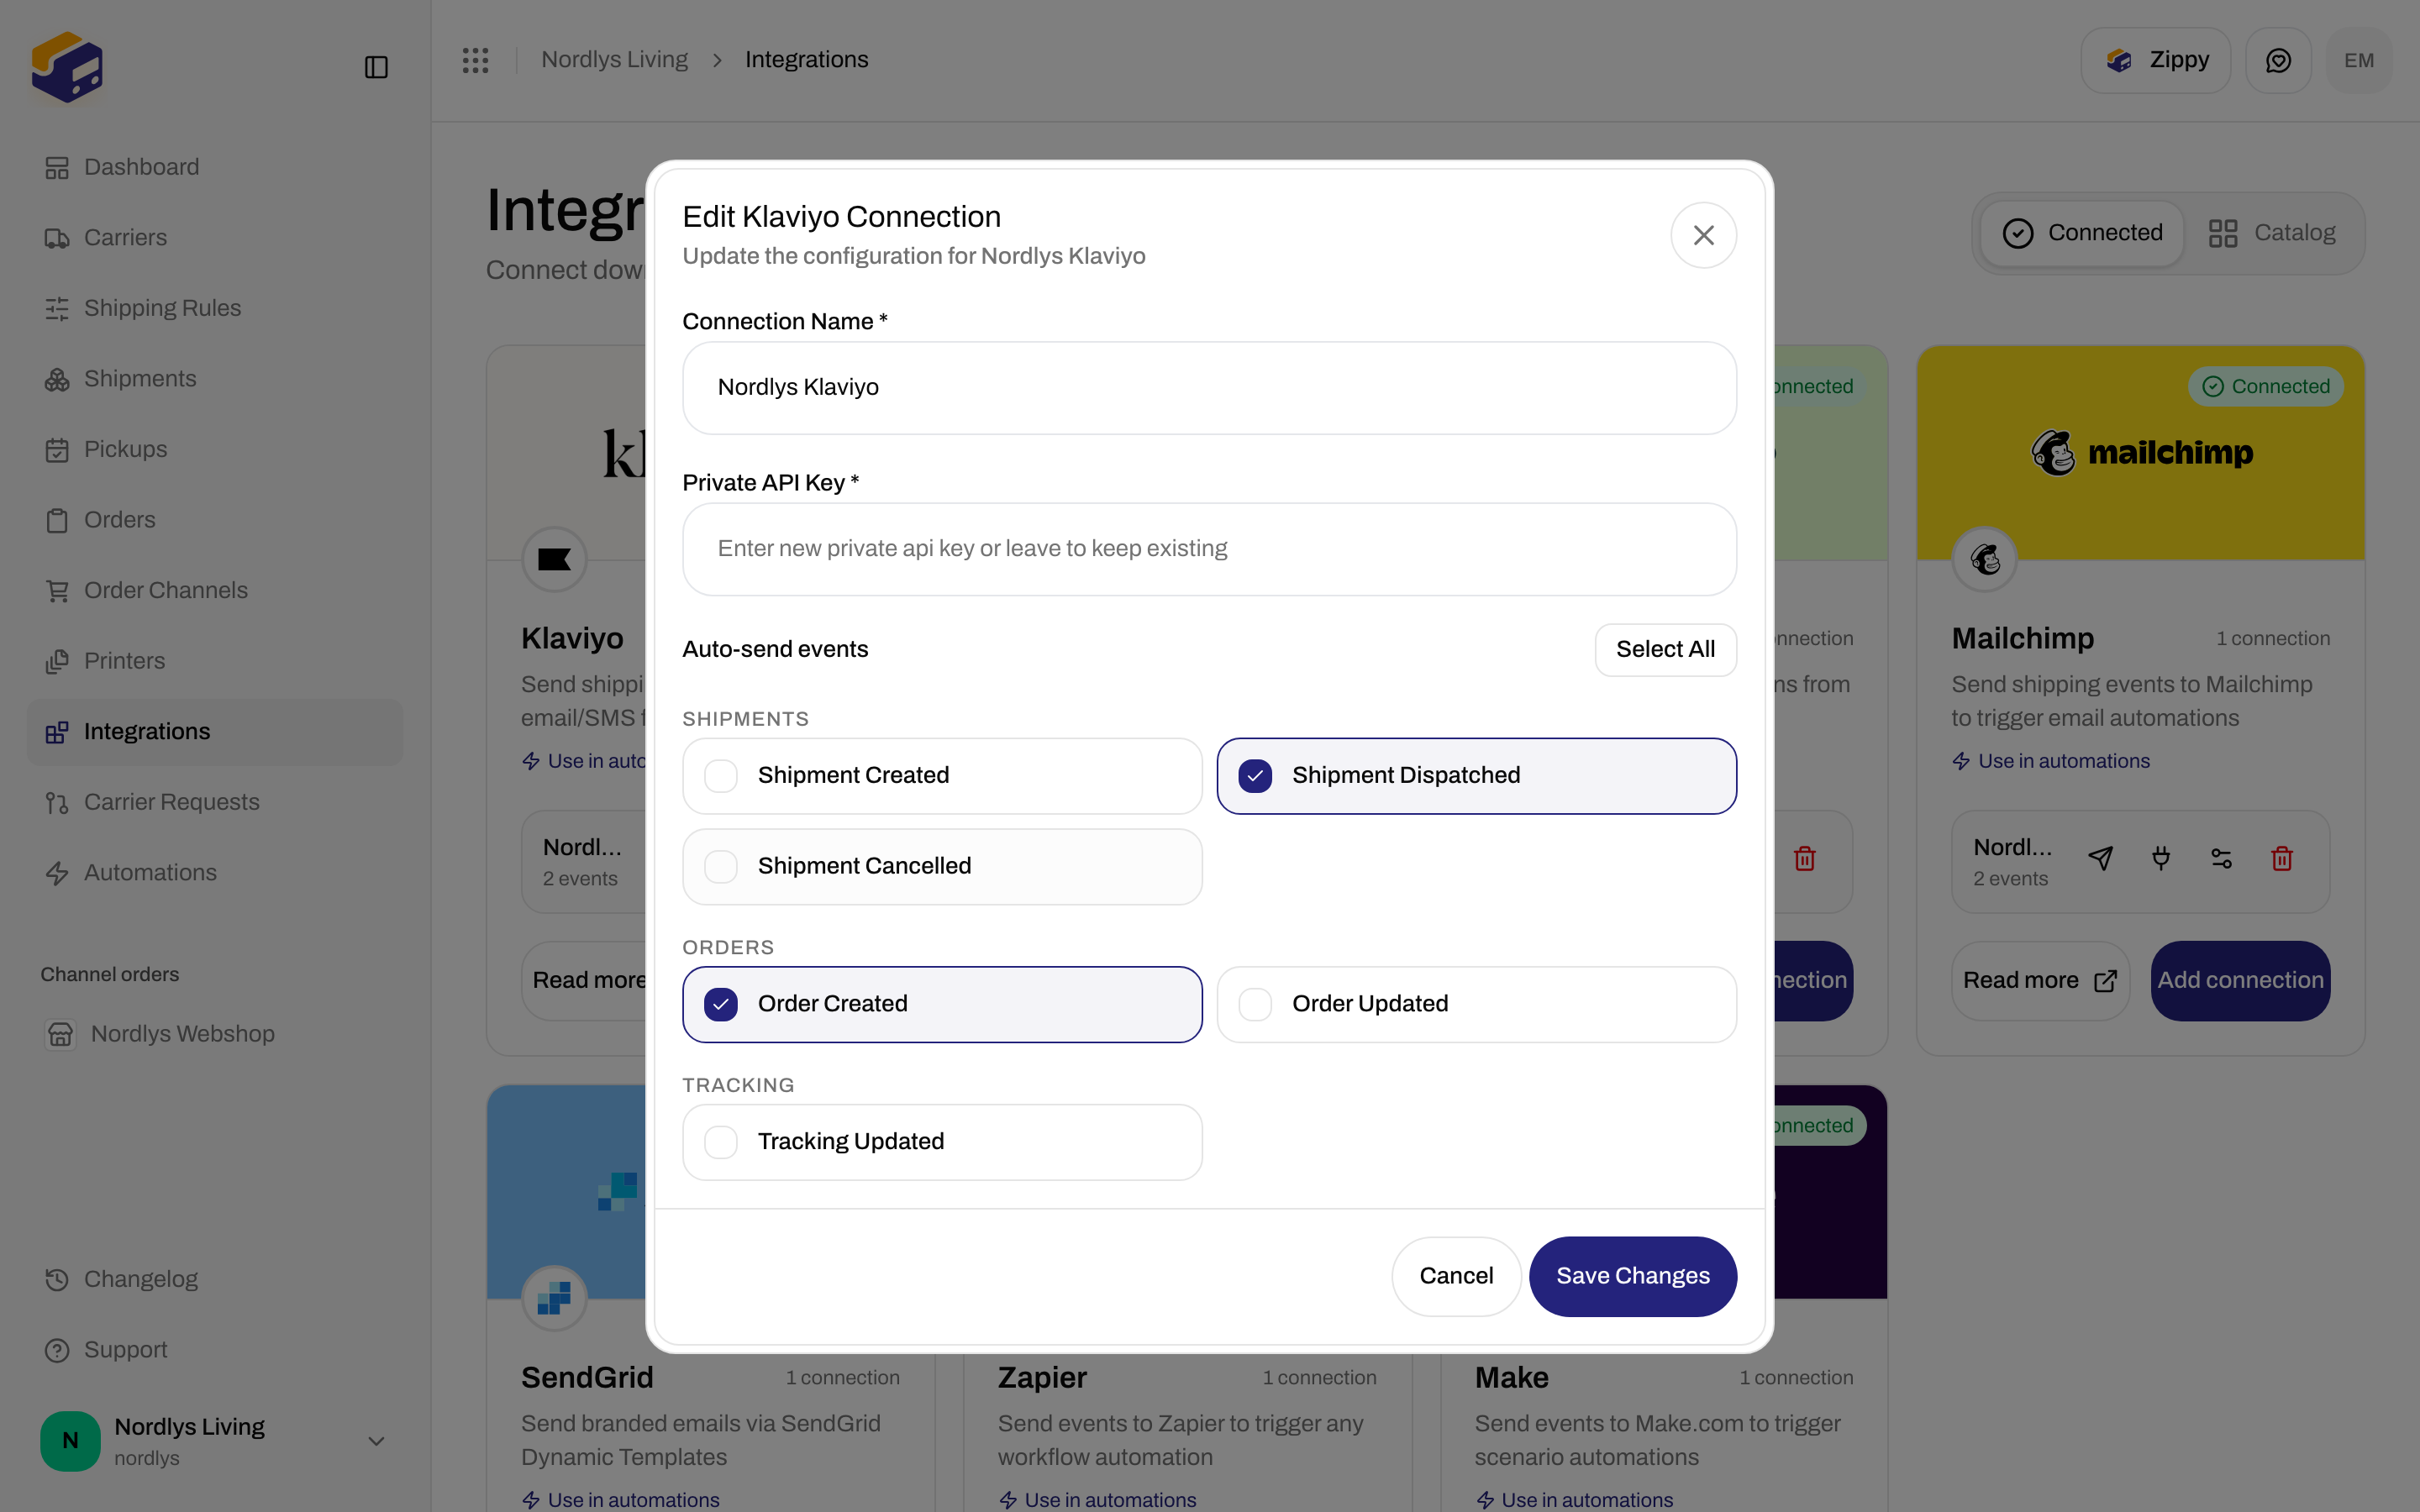Delete connection via red trash behind dialog
The width and height of the screenshot is (2420, 1512).
(x=1804, y=858)
